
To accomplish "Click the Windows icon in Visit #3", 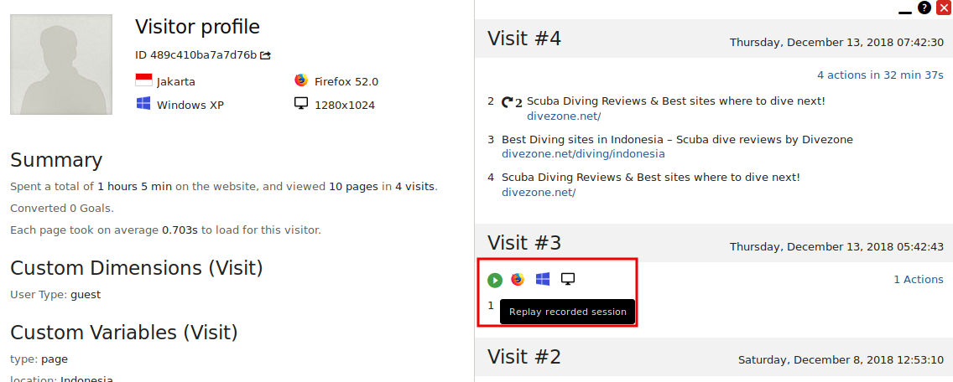I will 543,279.
